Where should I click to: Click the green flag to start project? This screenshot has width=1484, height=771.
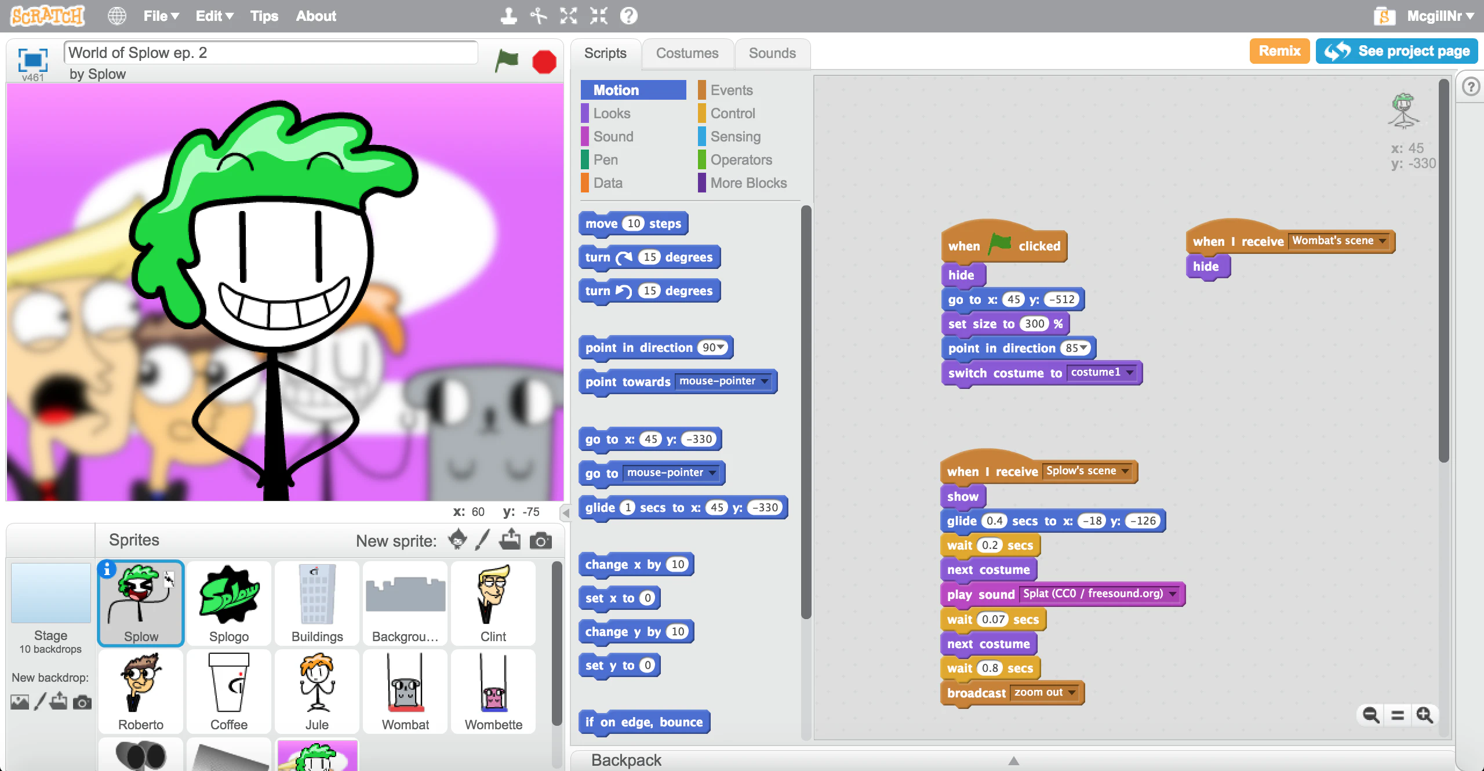click(506, 60)
